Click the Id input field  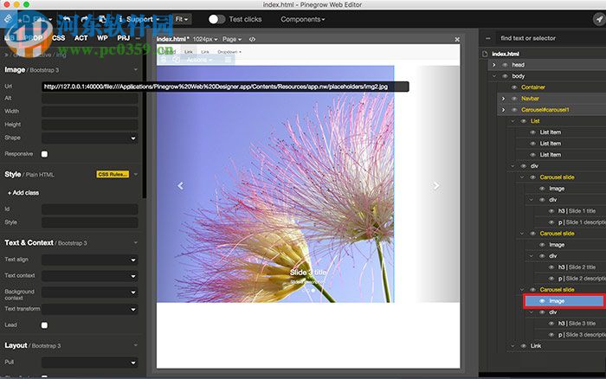click(90, 209)
